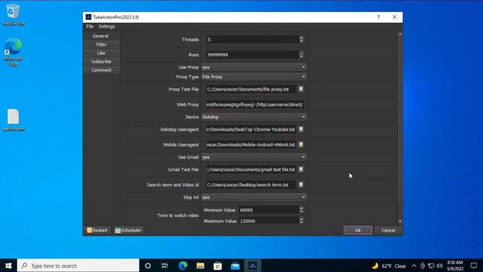Click the Web Proxy input field
This screenshot has width=483, height=272.
tap(255, 105)
